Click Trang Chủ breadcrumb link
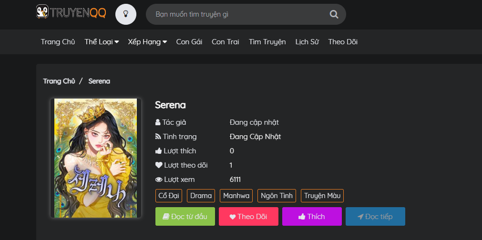The width and height of the screenshot is (482, 240). (x=59, y=81)
